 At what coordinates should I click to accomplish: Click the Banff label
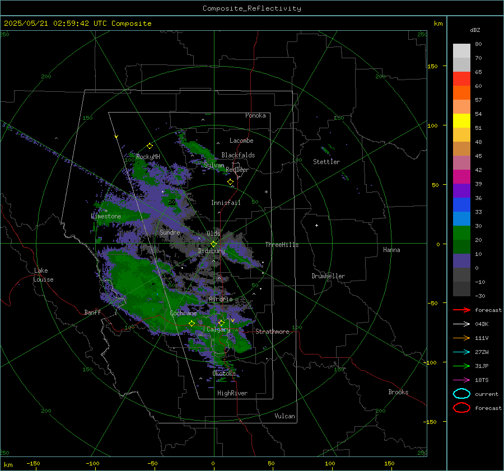(92, 312)
